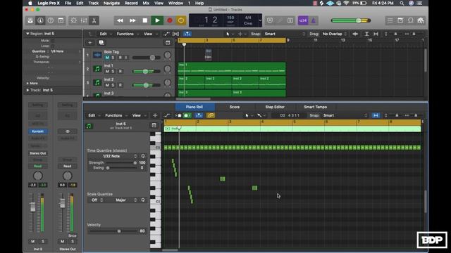
Task: Toggle the Tracks area Waveform Zoom icon
Action: 355,34
